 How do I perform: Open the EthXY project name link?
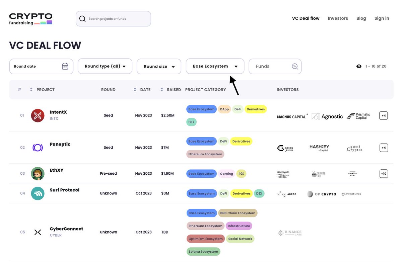click(57, 170)
